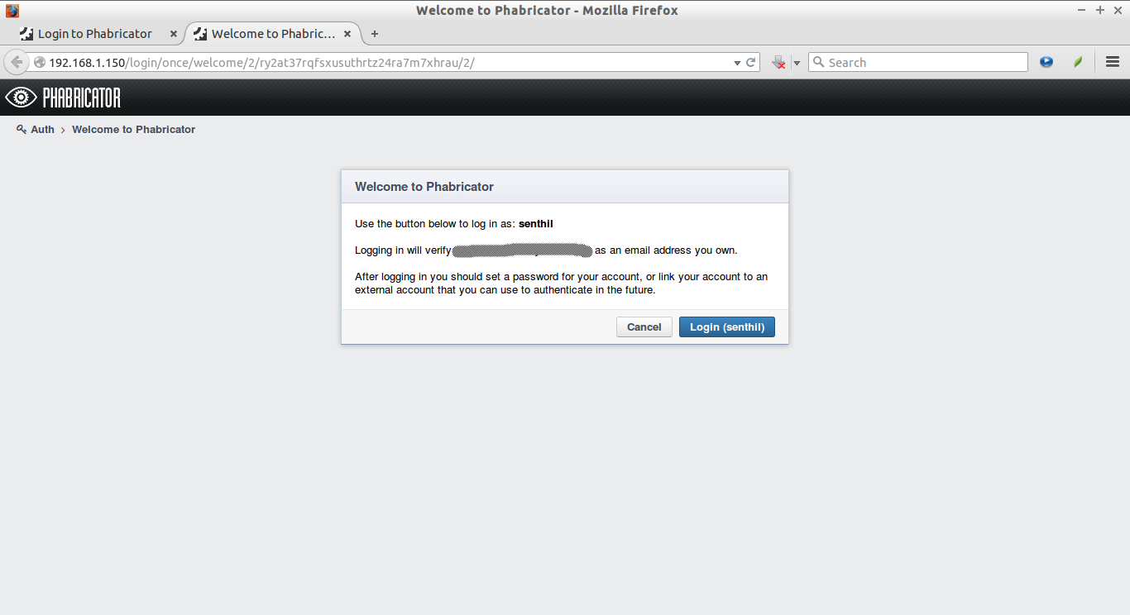1130x615 pixels.
Task: Click the search magnifier icon
Action: coord(819,62)
